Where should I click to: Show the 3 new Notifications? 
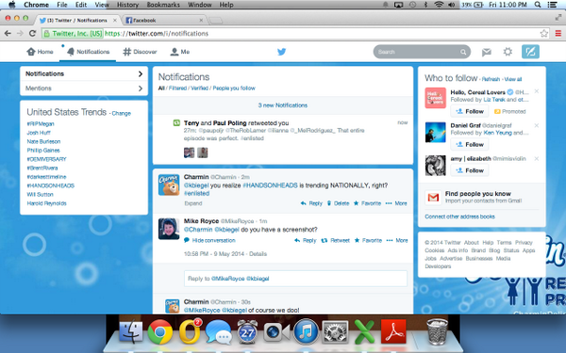click(x=283, y=105)
